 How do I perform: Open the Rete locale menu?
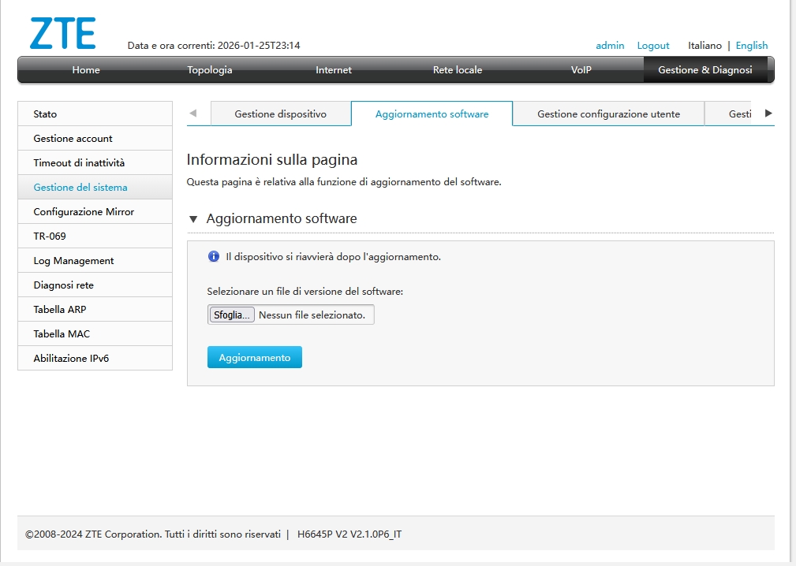point(458,70)
